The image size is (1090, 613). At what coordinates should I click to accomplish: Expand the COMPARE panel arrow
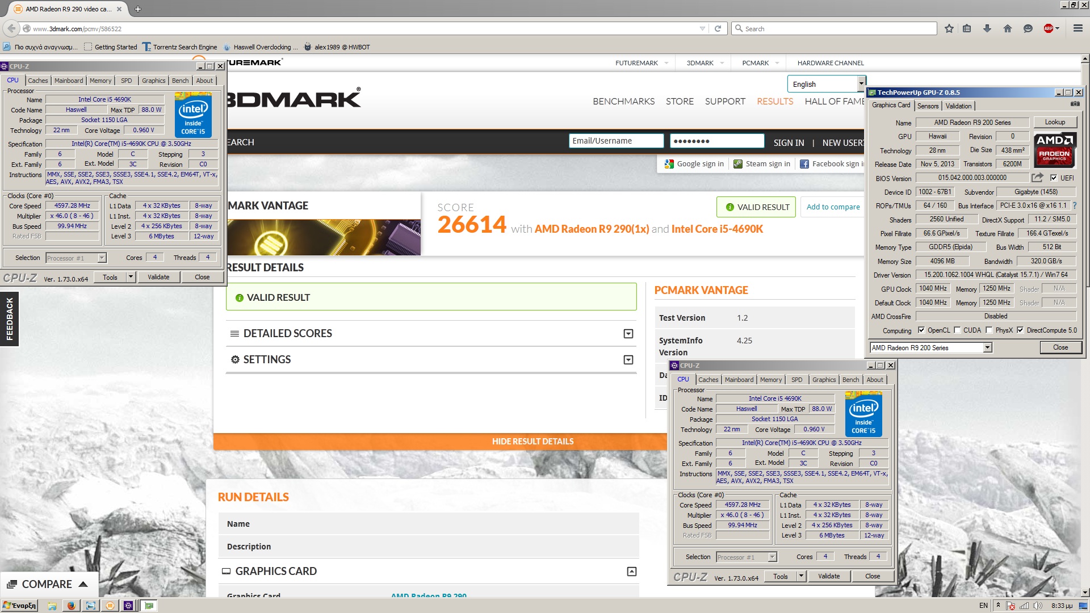coord(83,584)
